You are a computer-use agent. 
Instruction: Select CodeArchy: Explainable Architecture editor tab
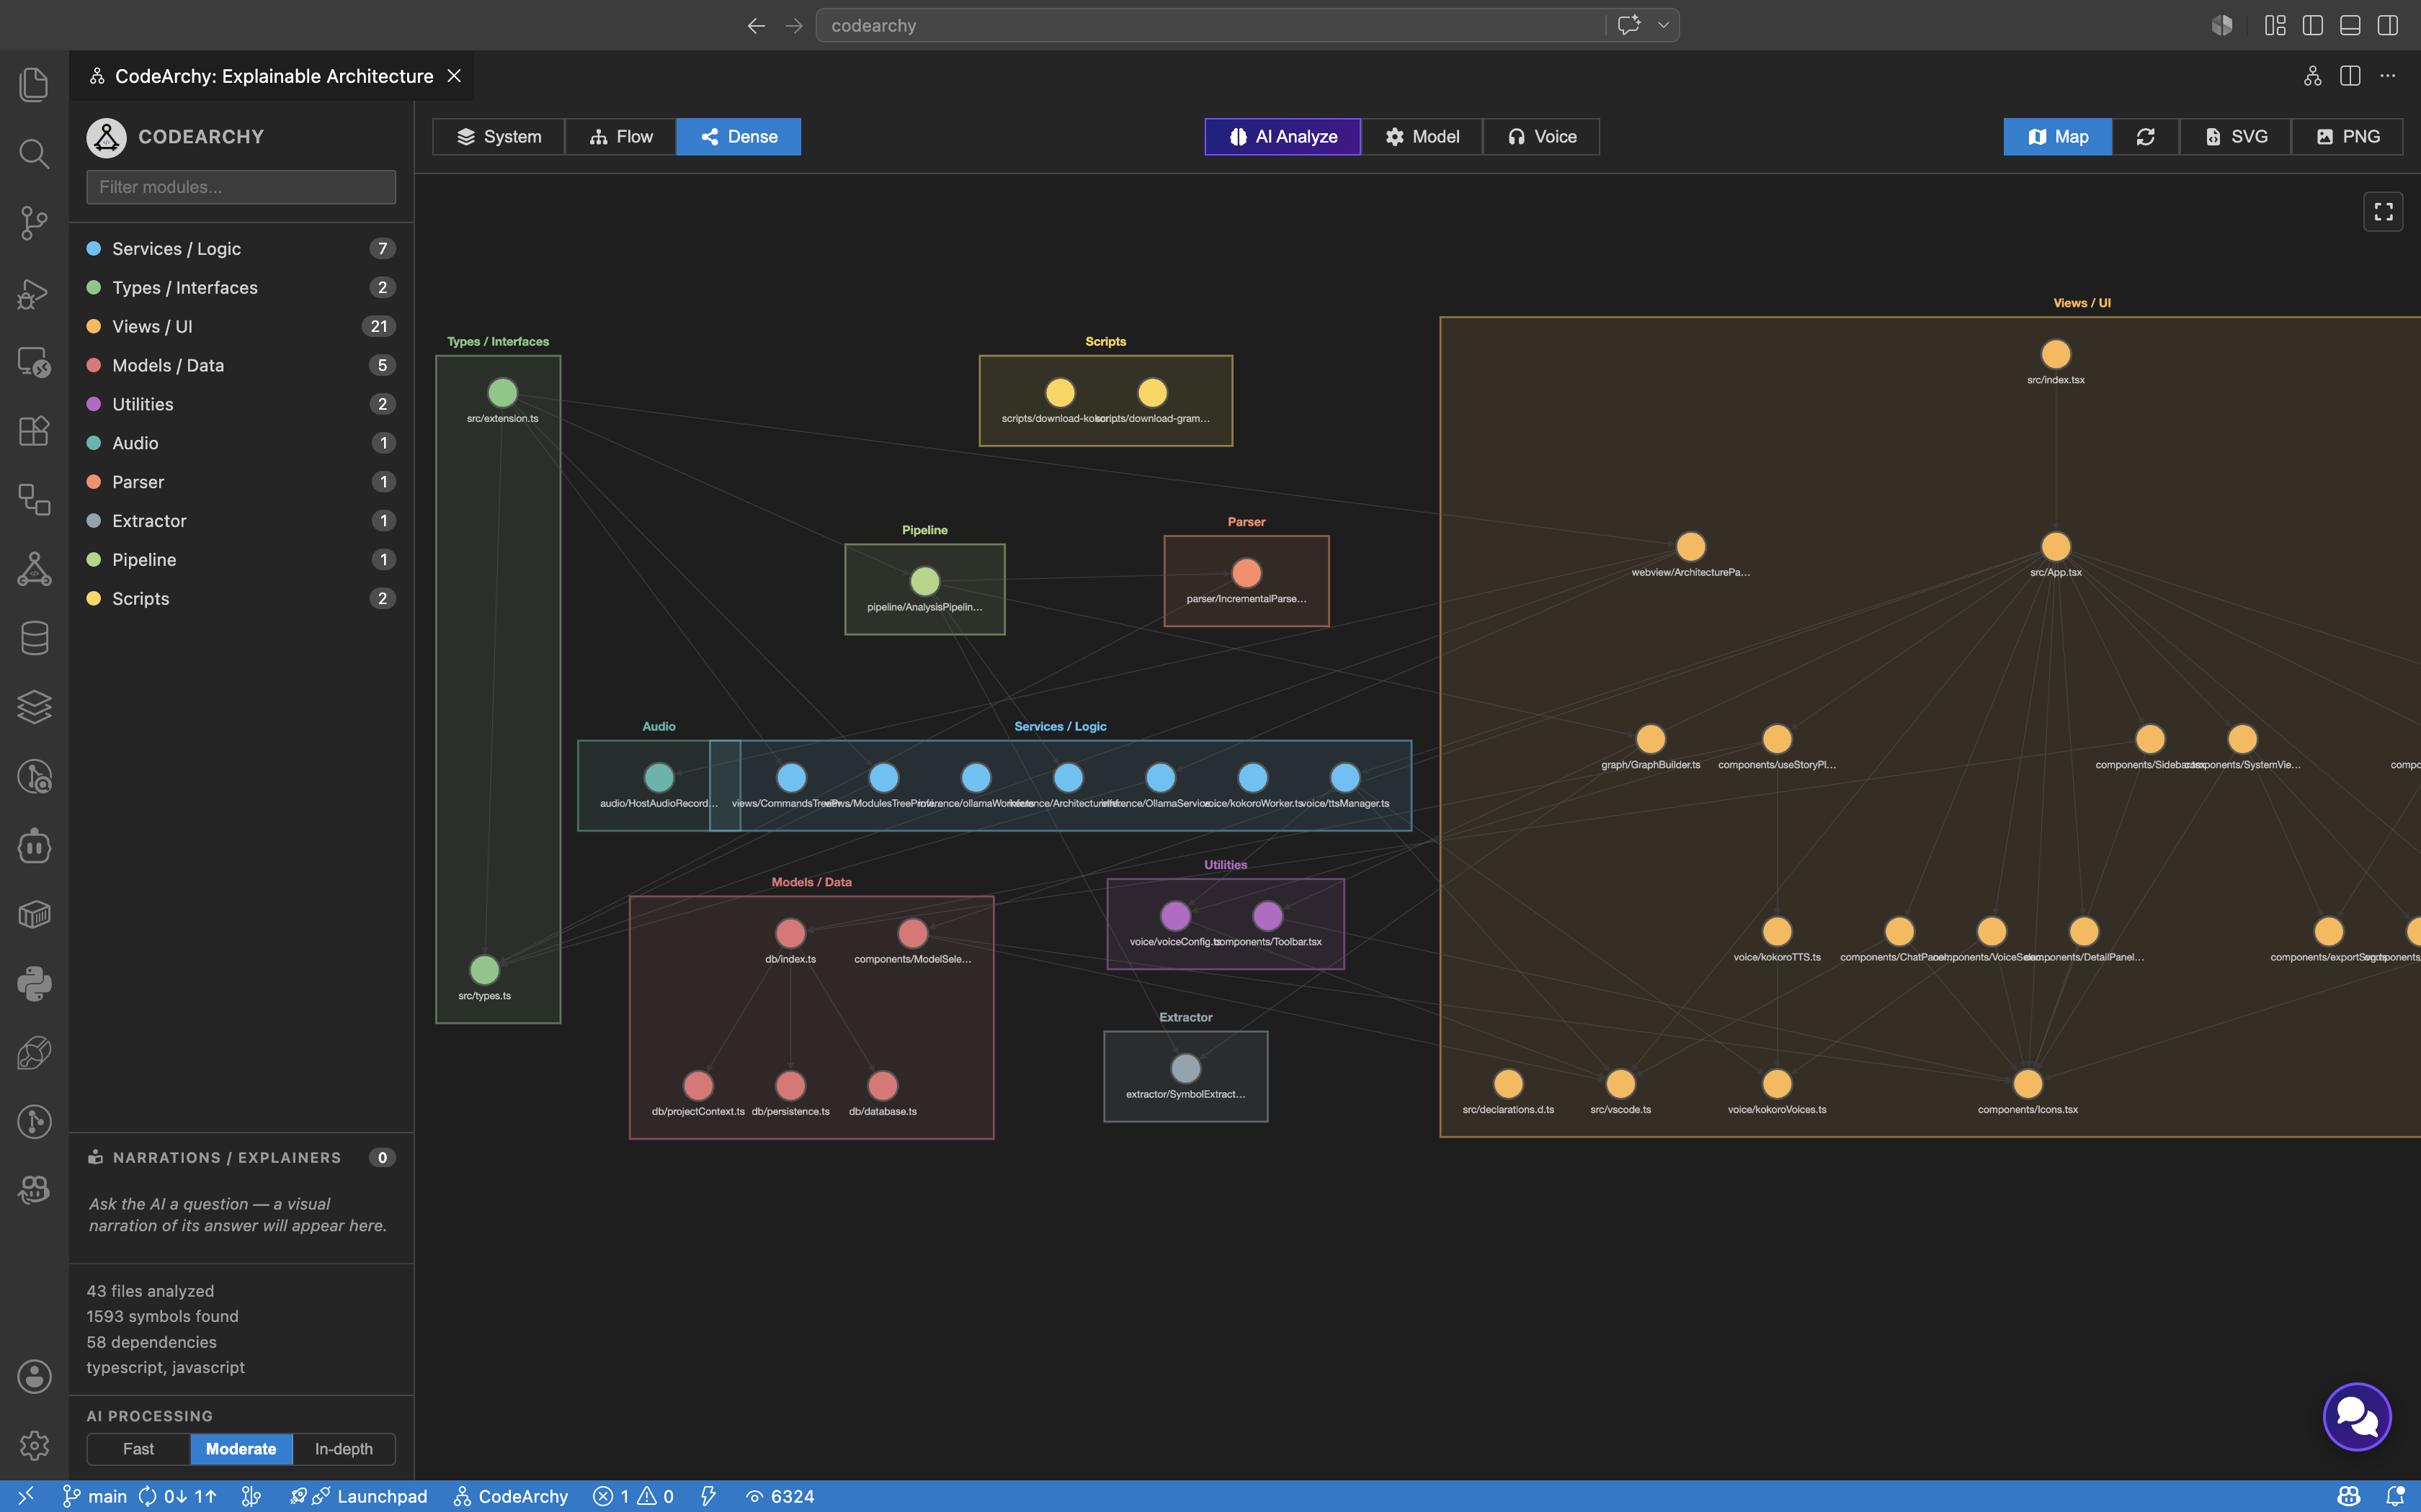(272, 76)
